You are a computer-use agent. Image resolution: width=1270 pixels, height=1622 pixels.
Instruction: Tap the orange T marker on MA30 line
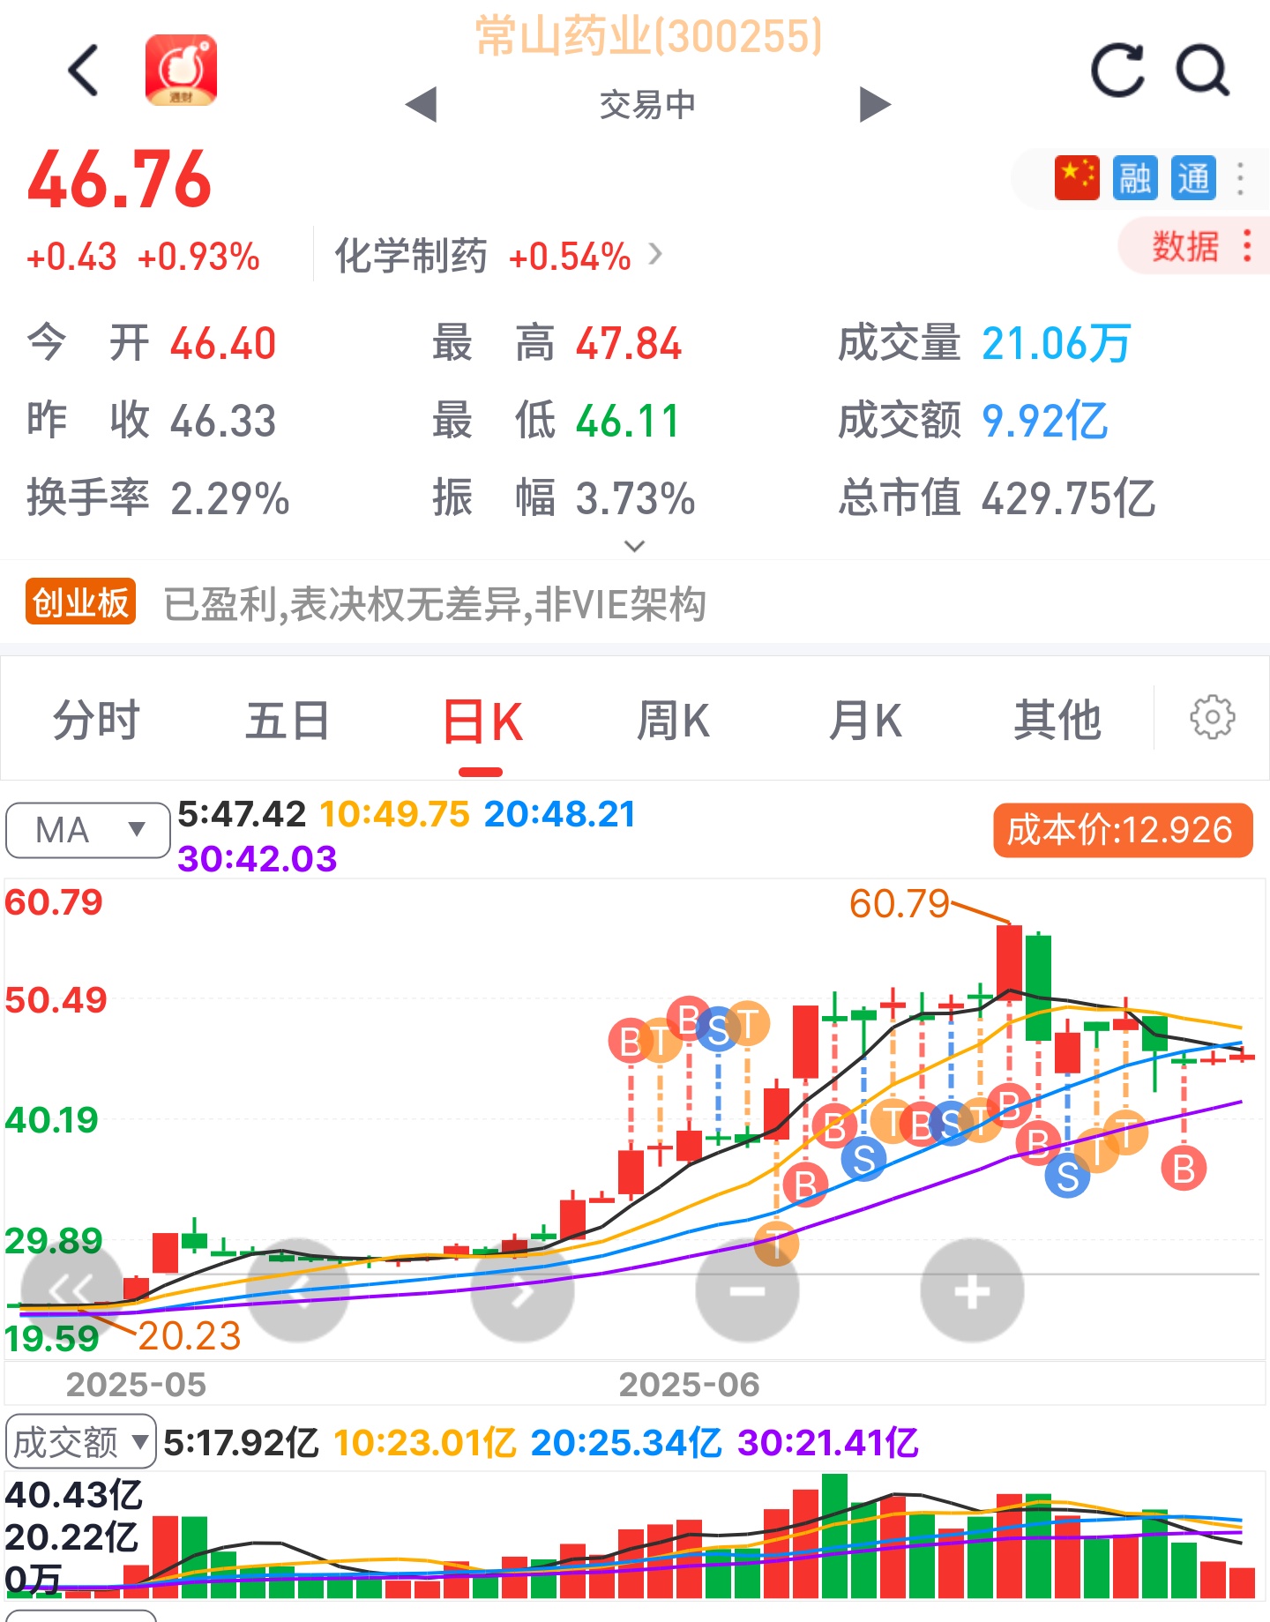pyautogui.click(x=776, y=1245)
